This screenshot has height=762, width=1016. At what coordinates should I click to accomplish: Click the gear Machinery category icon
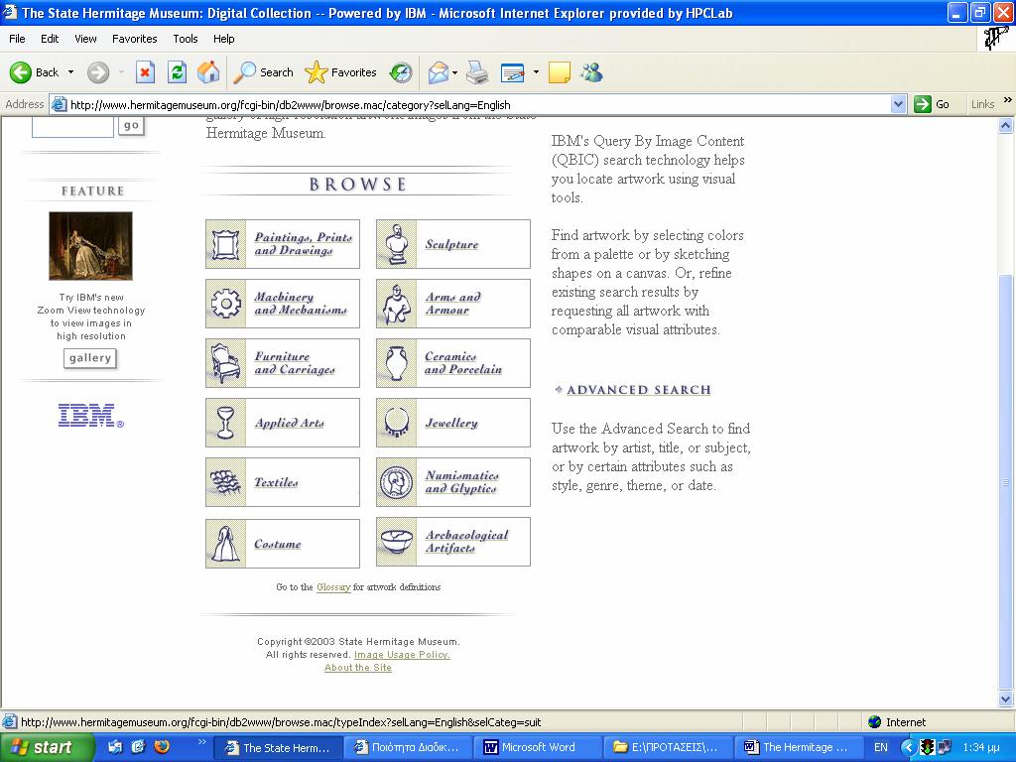point(225,304)
